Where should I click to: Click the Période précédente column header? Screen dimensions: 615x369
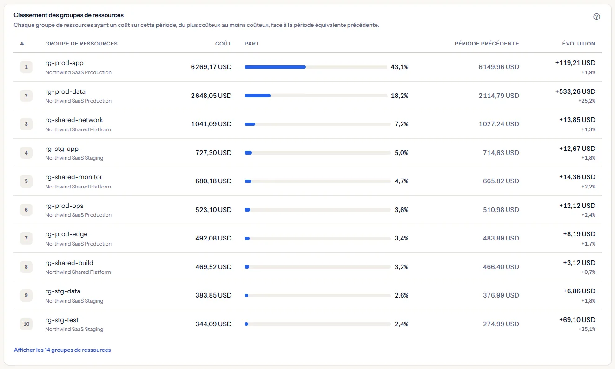coord(487,44)
